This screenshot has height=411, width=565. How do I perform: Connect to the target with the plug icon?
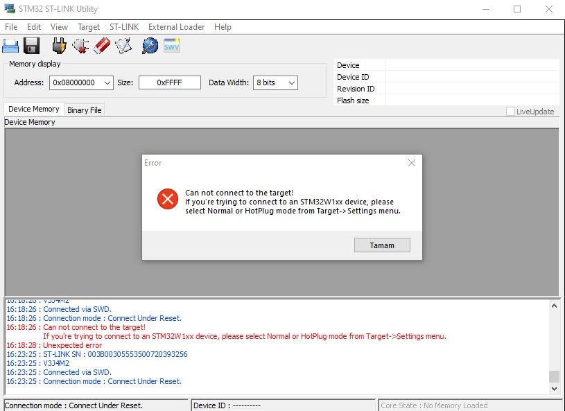pyautogui.click(x=59, y=46)
